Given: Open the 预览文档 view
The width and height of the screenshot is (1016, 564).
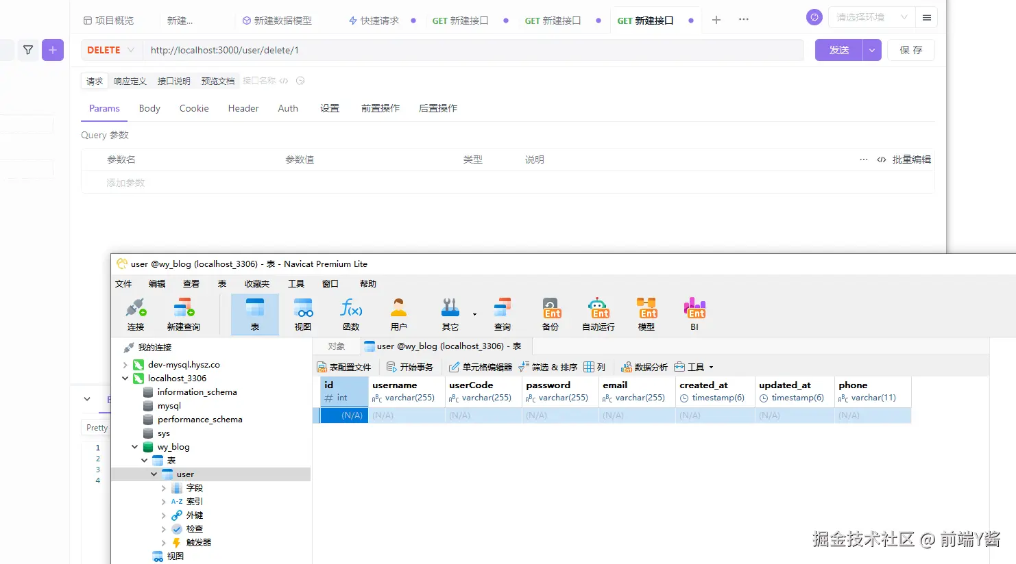Looking at the screenshot, I should click(x=218, y=81).
